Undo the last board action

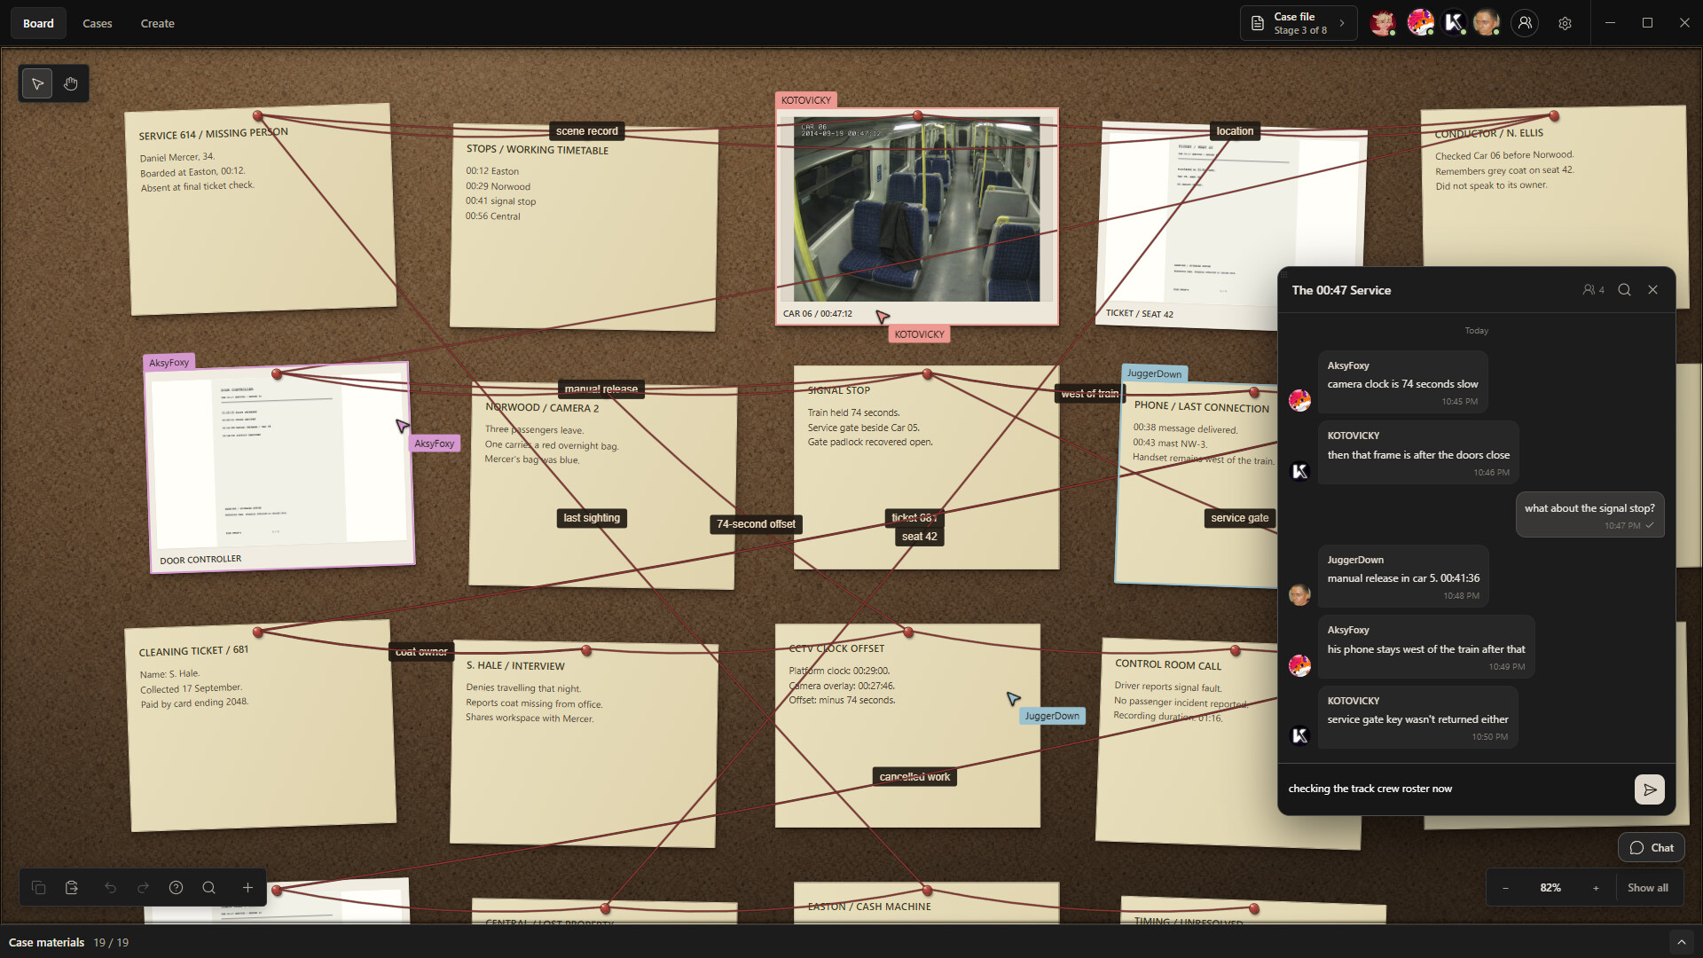coord(110,888)
